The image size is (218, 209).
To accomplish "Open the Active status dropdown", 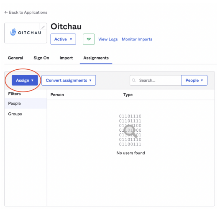I will (x=63, y=39).
